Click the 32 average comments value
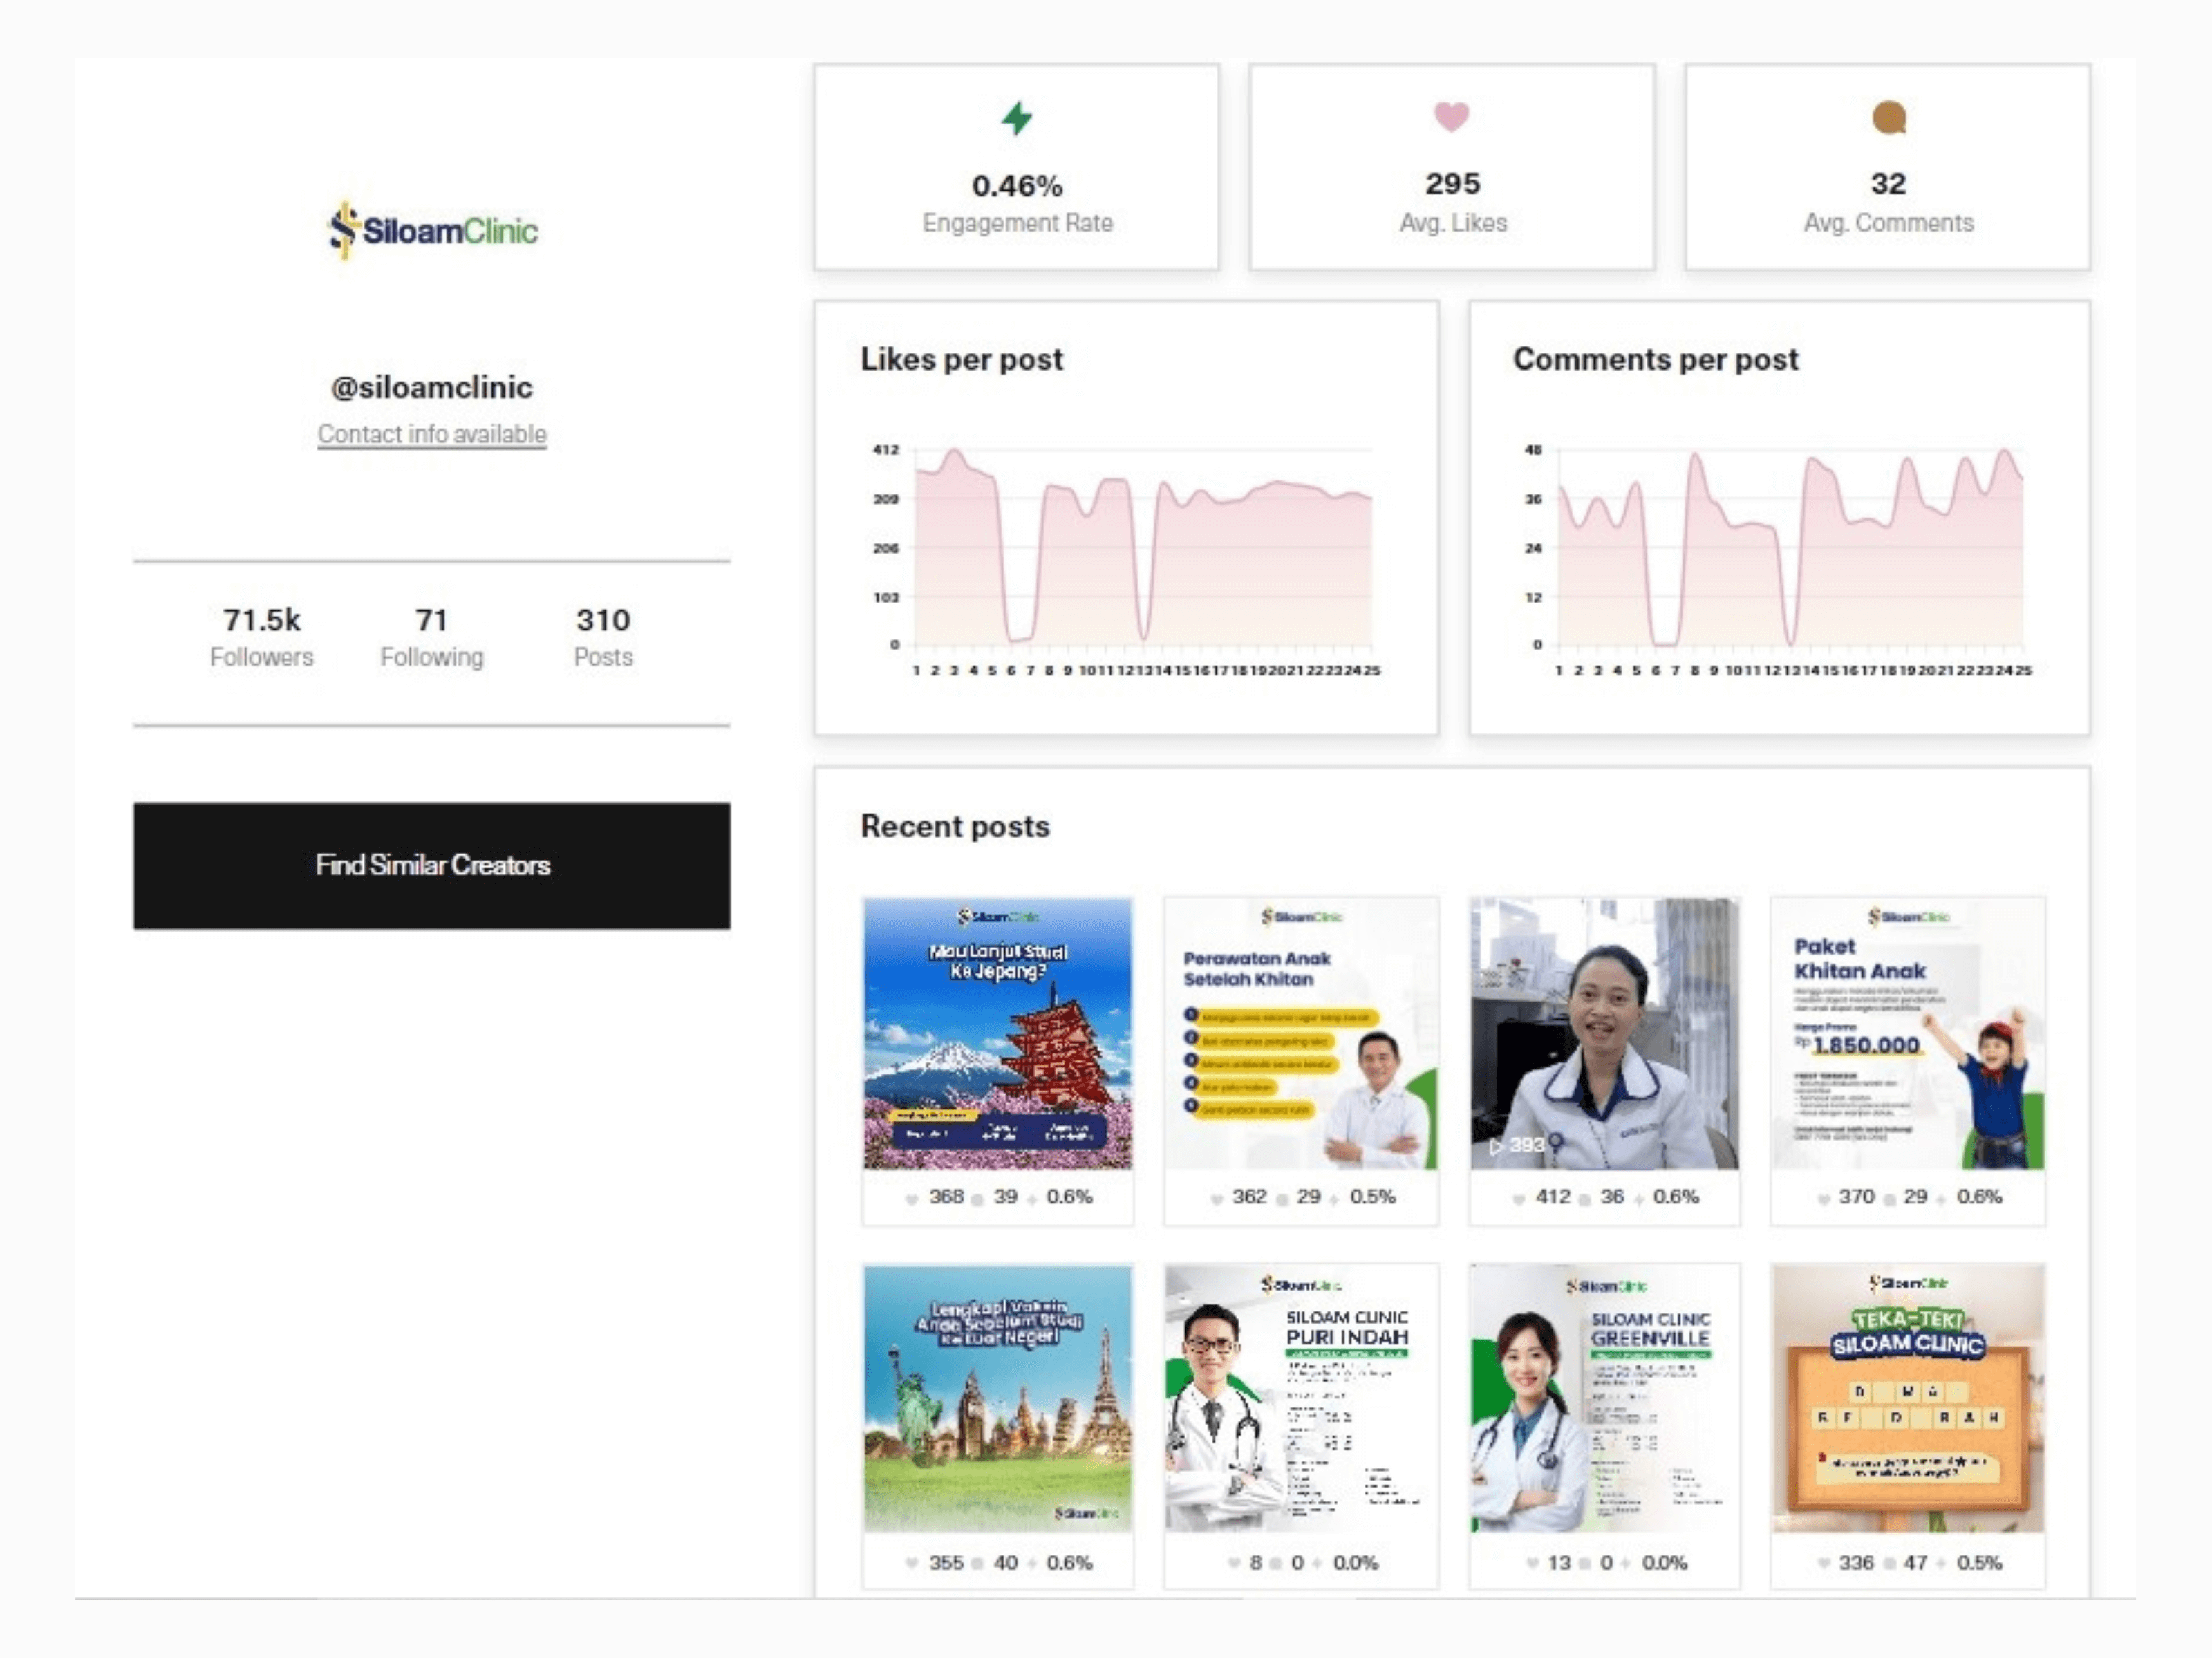Screen dimensions: 2212x1659 point(1889,184)
